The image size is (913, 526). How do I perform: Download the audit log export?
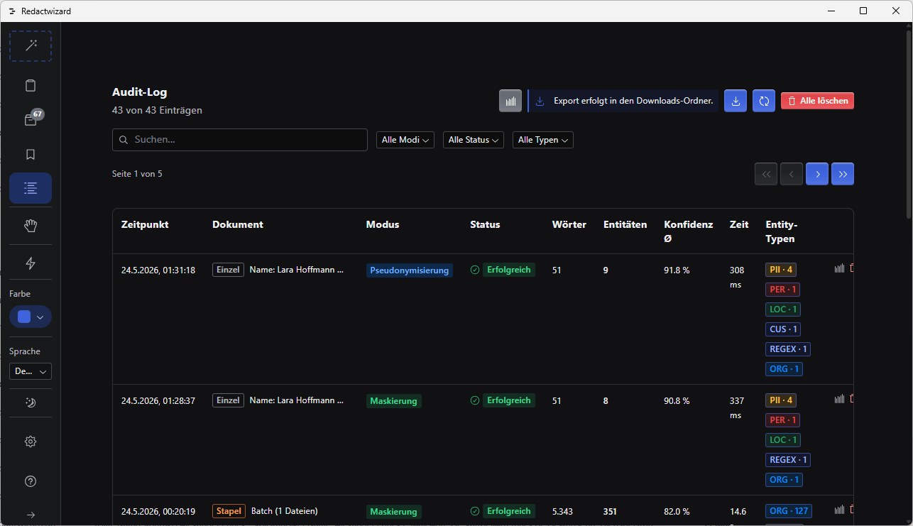[x=736, y=101]
